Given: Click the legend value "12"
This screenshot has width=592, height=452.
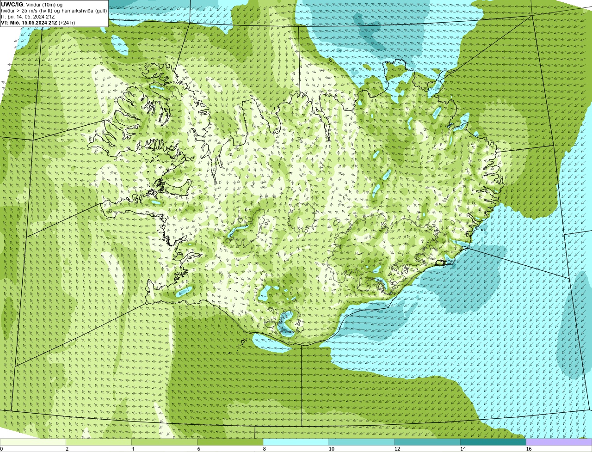Looking at the screenshot, I should [x=397, y=449].
